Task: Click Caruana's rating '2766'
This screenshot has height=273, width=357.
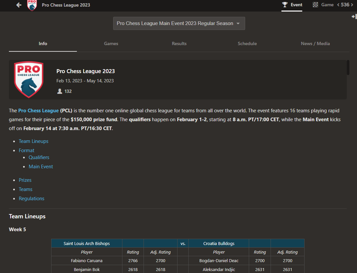Action: coord(133,261)
